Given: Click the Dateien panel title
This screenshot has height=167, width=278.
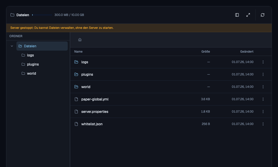Looking at the screenshot, I should coord(23,15).
